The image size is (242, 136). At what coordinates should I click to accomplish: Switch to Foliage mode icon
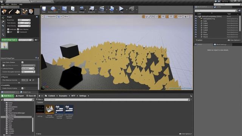coord(24,12)
